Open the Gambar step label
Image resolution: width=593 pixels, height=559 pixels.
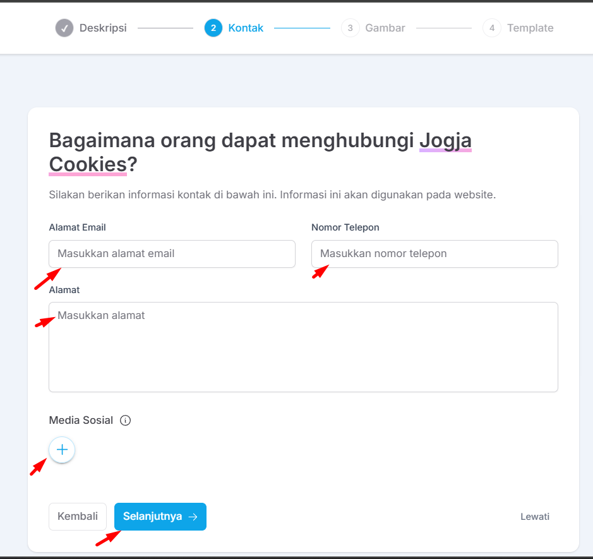385,28
